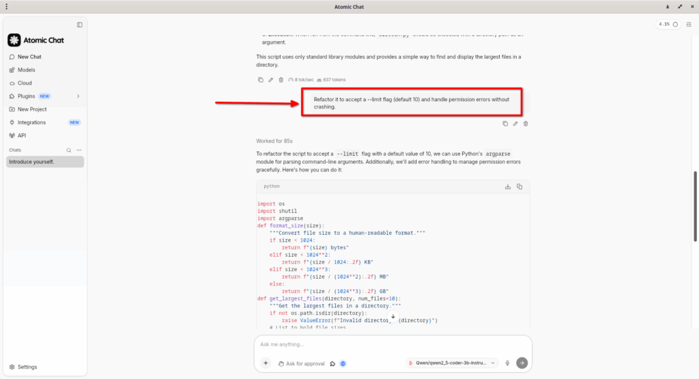Edit the user 'Refactor it' message

click(x=515, y=124)
